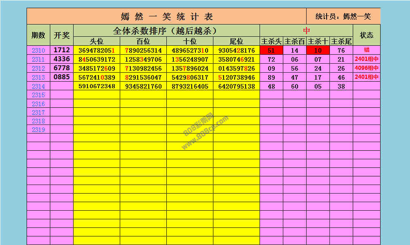This screenshot has width=410, height=245.
Task: Click the 状态 column header
Action: 366,35
